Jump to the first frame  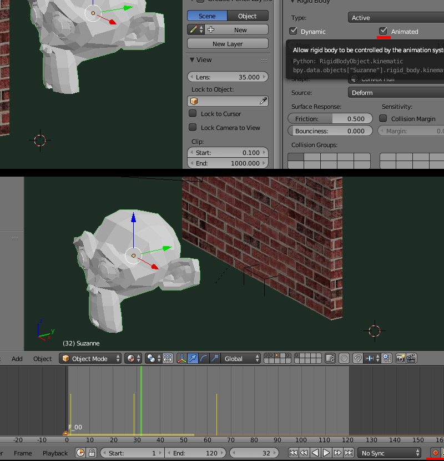293,453
